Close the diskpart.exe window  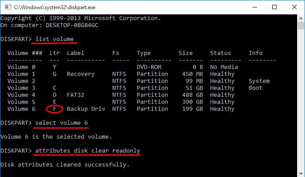click(294, 7)
